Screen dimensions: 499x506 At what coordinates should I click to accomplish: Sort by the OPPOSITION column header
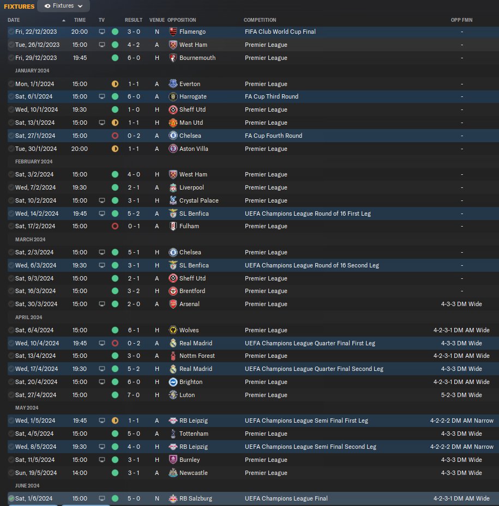click(x=182, y=20)
